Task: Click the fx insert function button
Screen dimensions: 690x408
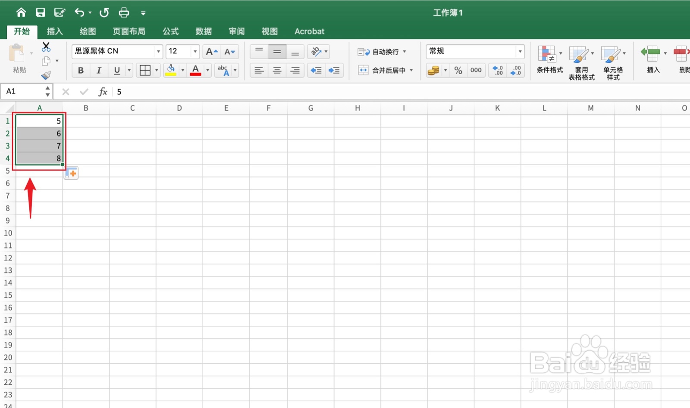Action: click(103, 91)
